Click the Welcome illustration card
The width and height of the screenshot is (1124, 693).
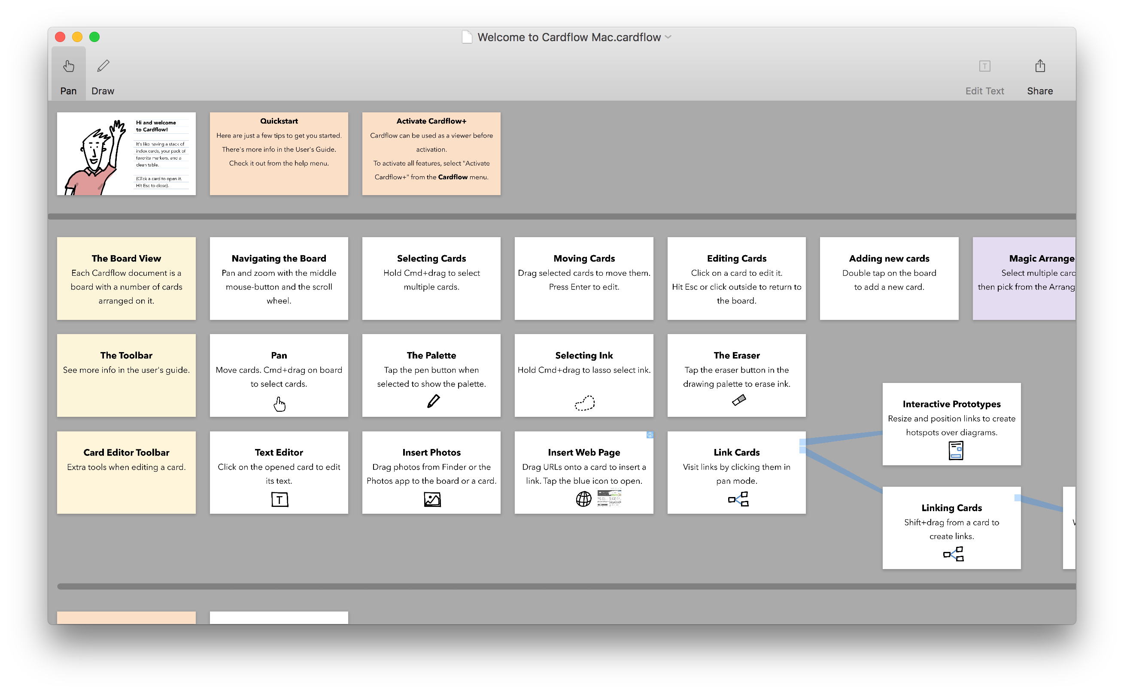coord(126,154)
